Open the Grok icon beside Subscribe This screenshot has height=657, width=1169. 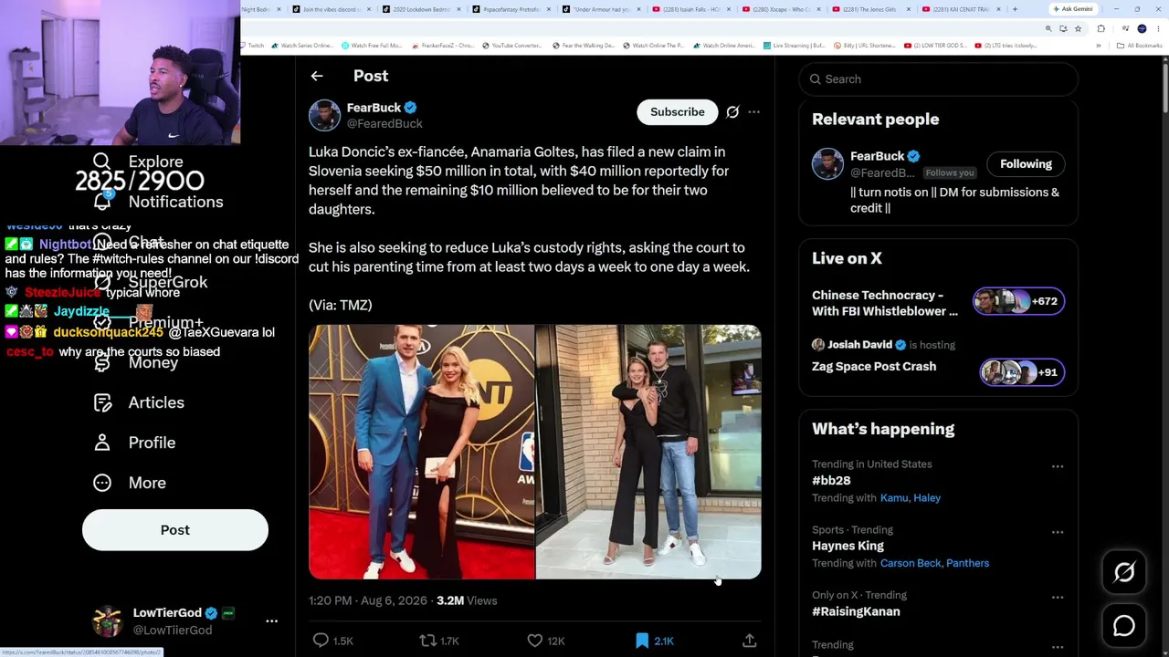click(x=732, y=111)
